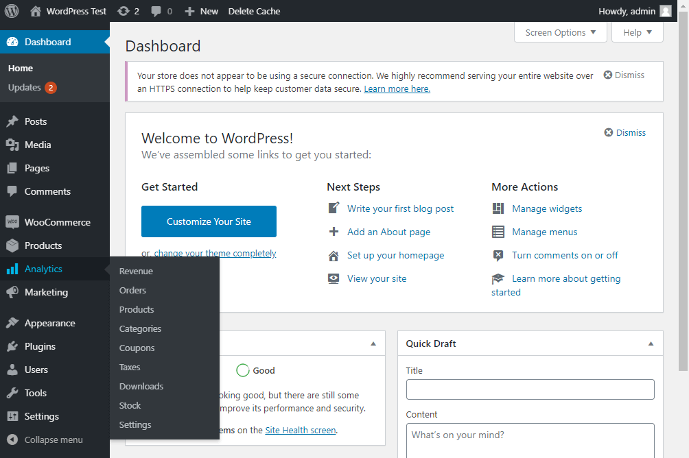Dismiss the HTTPS secure connection notice
Viewport: 689px width, 458px height.
point(624,75)
